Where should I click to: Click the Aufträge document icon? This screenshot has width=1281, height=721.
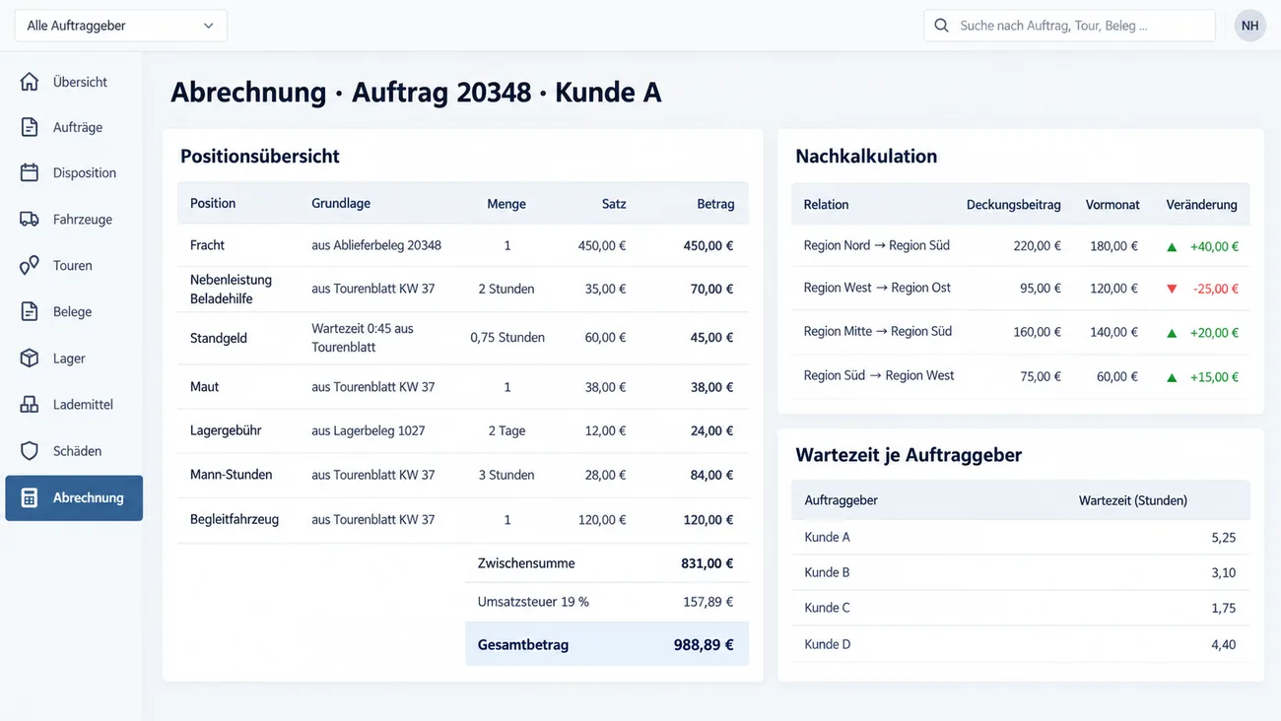[30, 127]
